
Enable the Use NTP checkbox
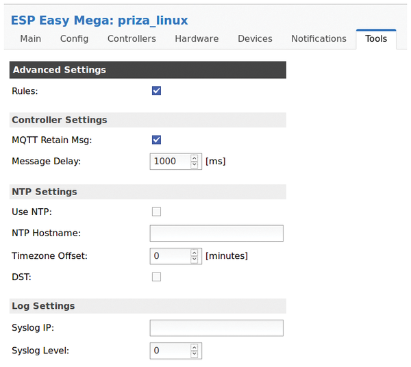(x=156, y=212)
